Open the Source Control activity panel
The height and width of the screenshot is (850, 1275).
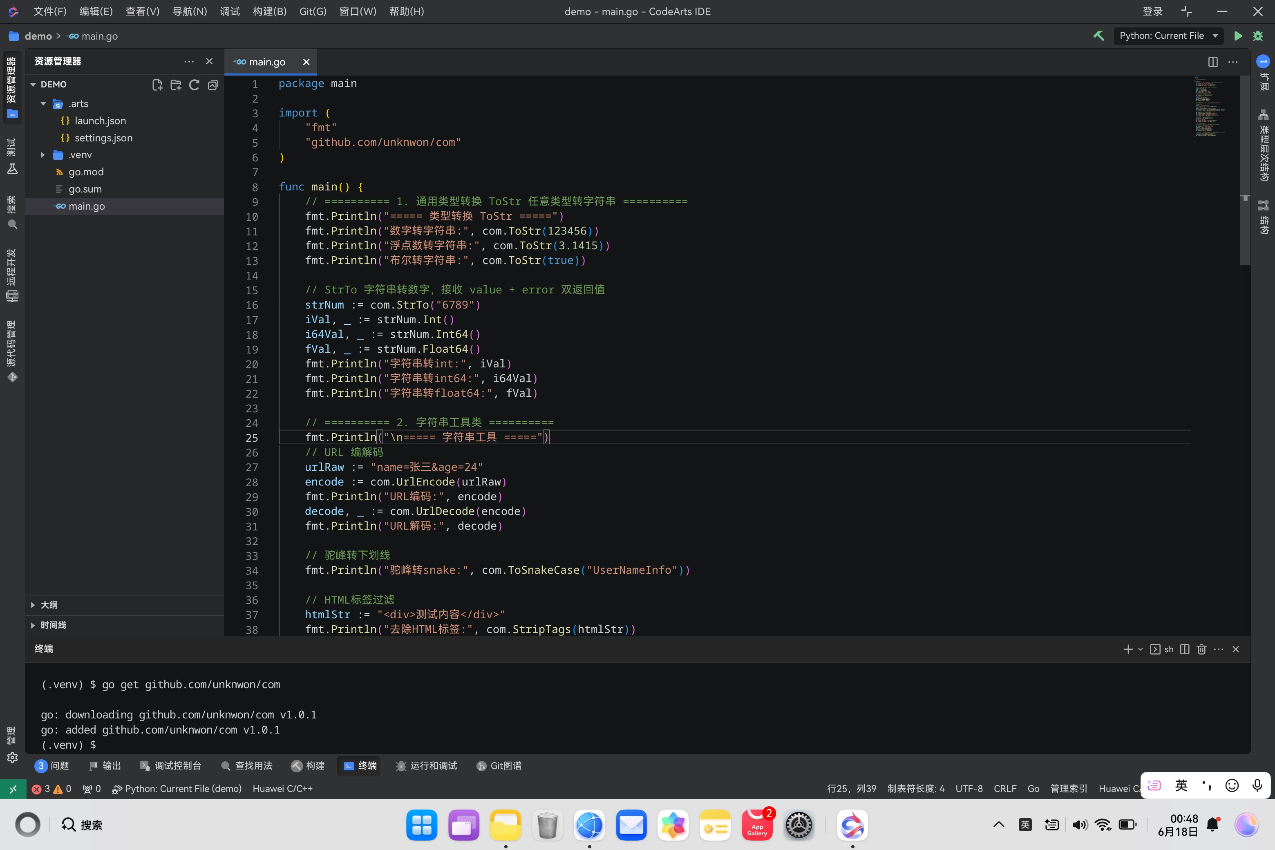tap(12, 352)
